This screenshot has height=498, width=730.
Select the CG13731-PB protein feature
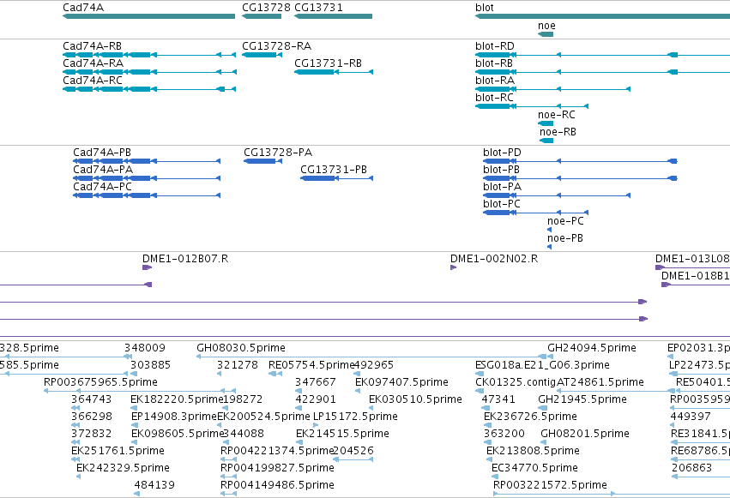point(336,178)
